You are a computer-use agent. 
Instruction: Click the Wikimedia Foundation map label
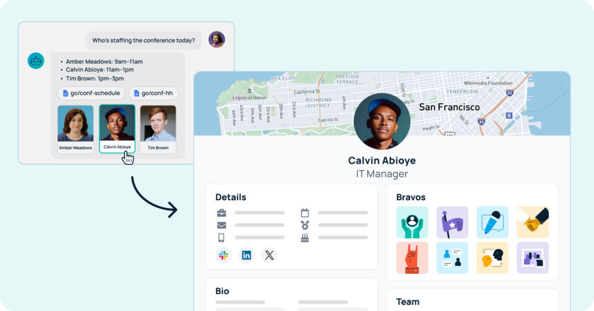[x=488, y=83]
